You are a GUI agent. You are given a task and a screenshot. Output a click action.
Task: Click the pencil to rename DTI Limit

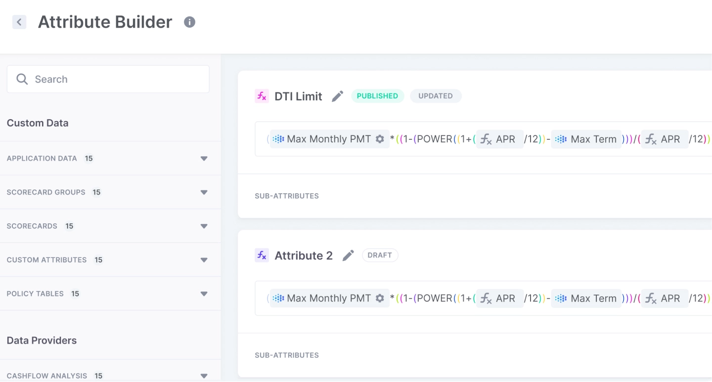click(x=337, y=96)
